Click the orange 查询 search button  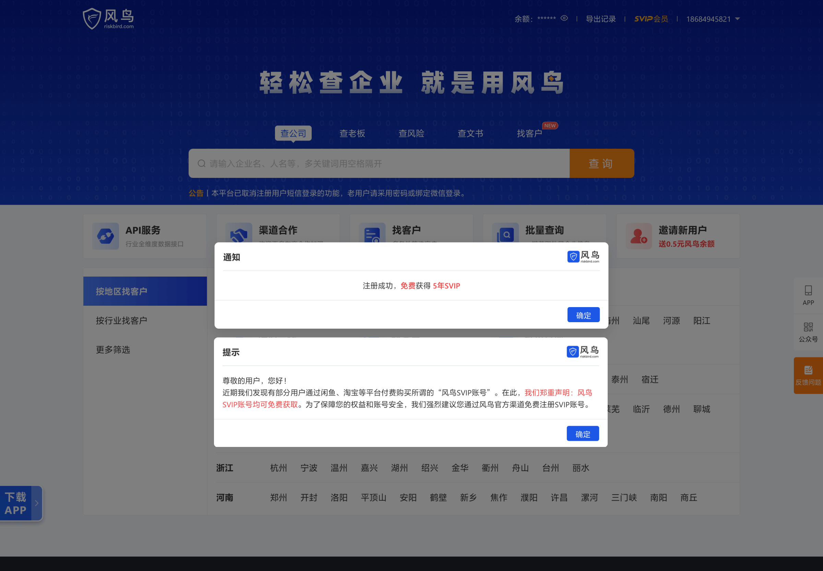click(602, 163)
